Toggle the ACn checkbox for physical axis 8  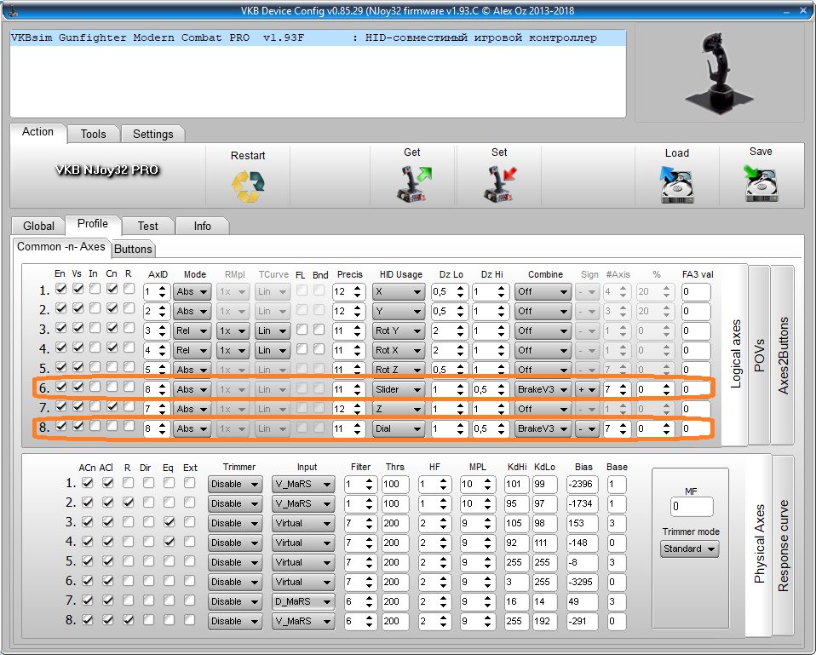[88, 620]
